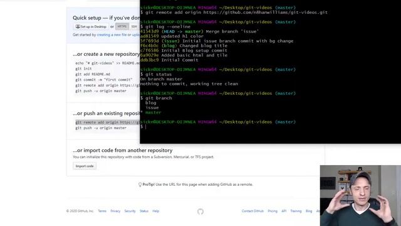
Task: Select the HTTPS protocol toggle
Action: (x=122, y=26)
